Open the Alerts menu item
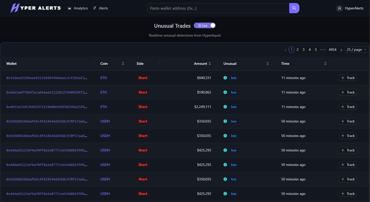The height and width of the screenshot is (202, 370). tap(101, 8)
